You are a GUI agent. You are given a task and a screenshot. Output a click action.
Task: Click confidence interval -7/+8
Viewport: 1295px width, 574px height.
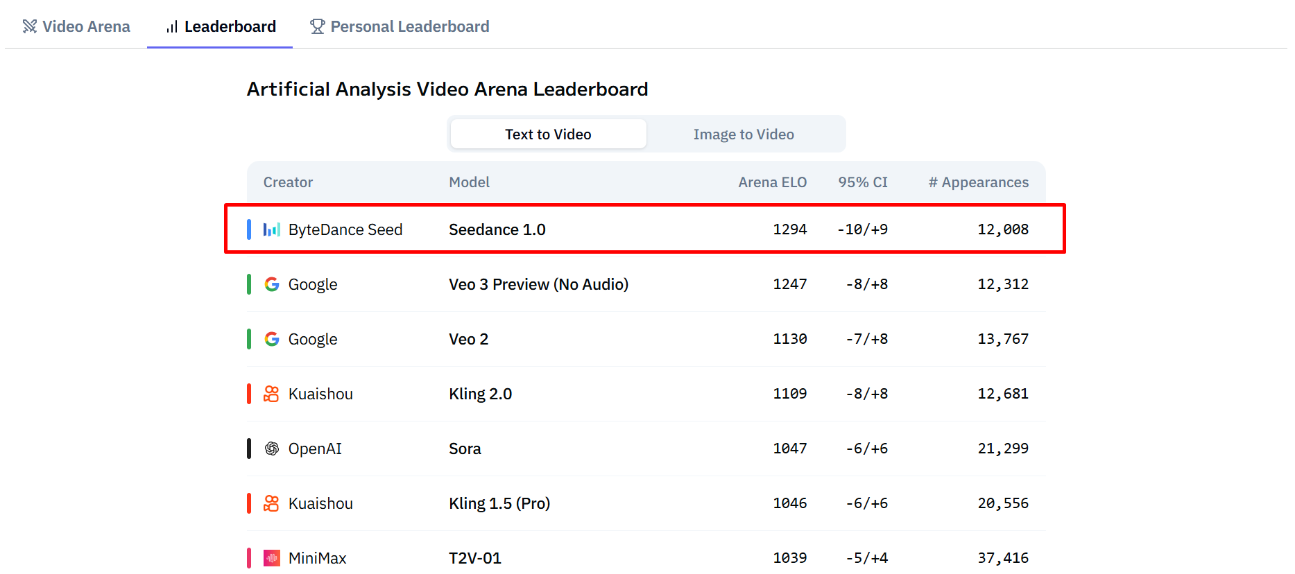point(866,339)
